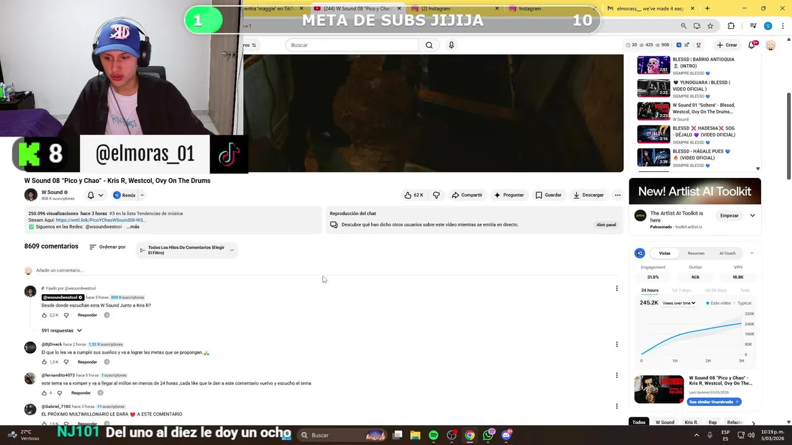
Task: Open the YouTube account avatar menu
Action: [x=770, y=45]
